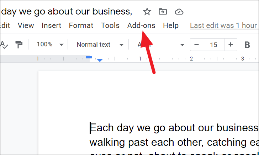The height and width of the screenshot is (155, 259).
Task: Check the cloud document status icon
Action: [x=179, y=12]
